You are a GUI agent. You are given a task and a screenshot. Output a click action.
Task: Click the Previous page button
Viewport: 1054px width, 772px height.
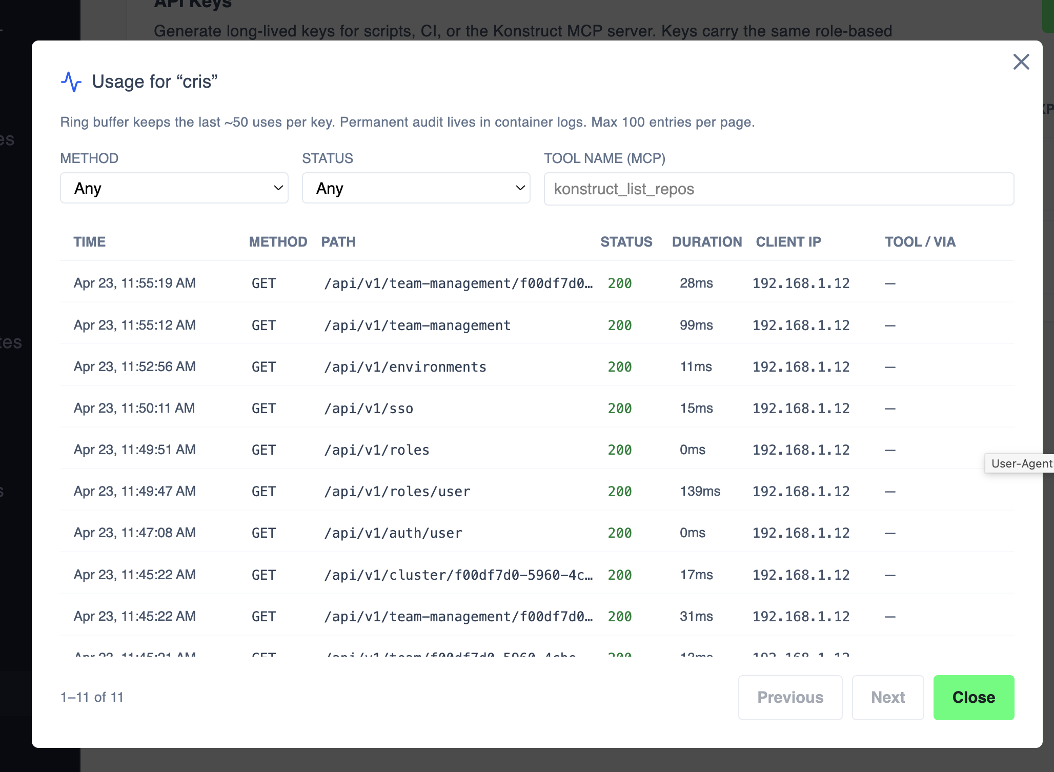pos(790,697)
